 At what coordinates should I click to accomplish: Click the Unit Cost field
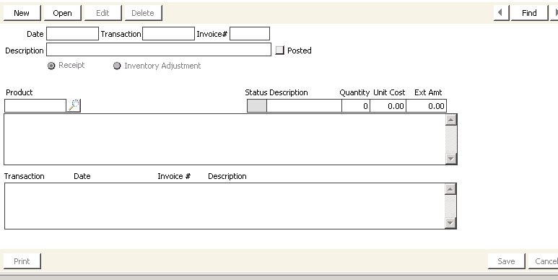tap(388, 106)
